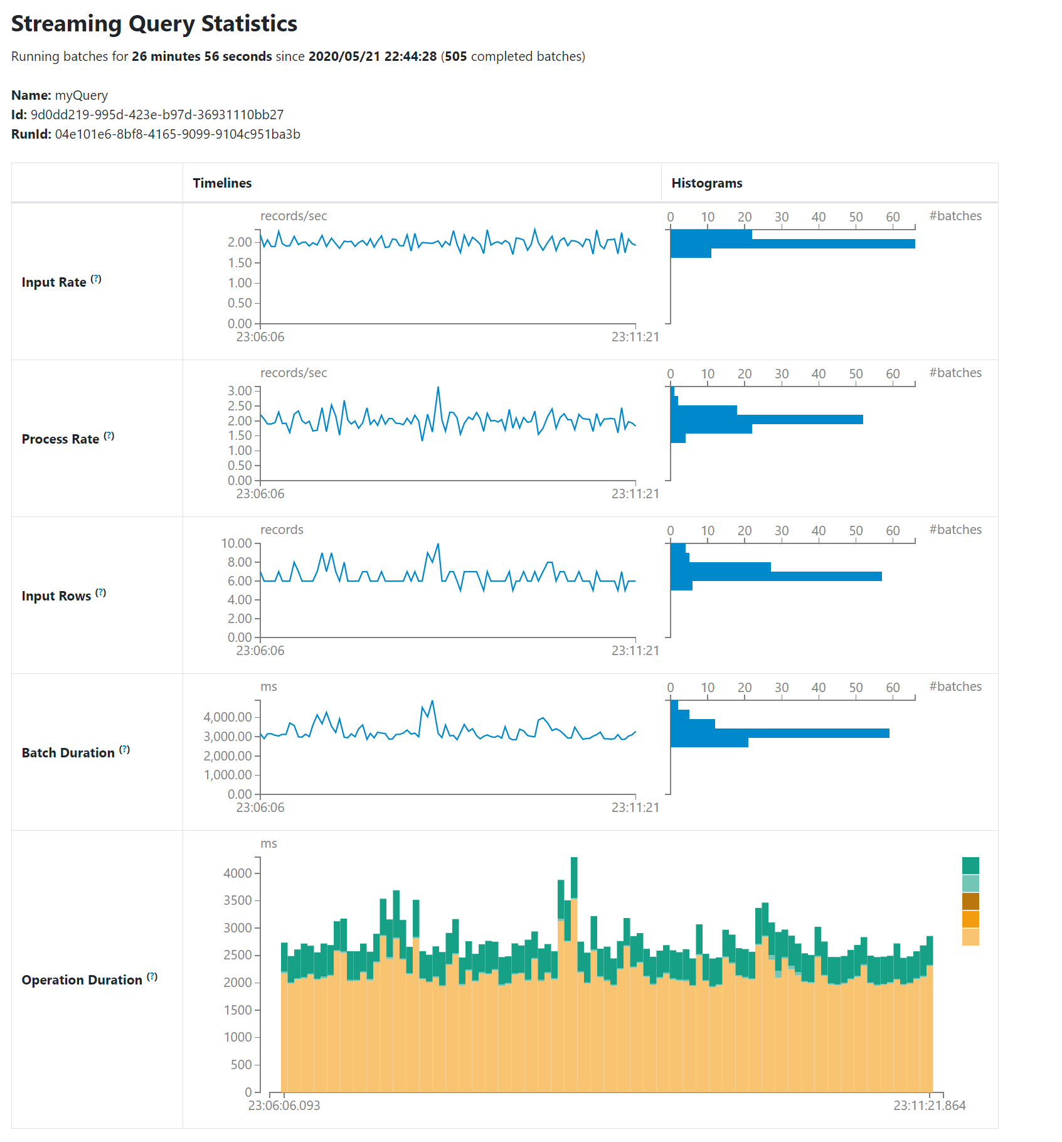Open the Process Rate help tooltip icon
Viewport: 1062px width, 1142px height.
coord(110,435)
